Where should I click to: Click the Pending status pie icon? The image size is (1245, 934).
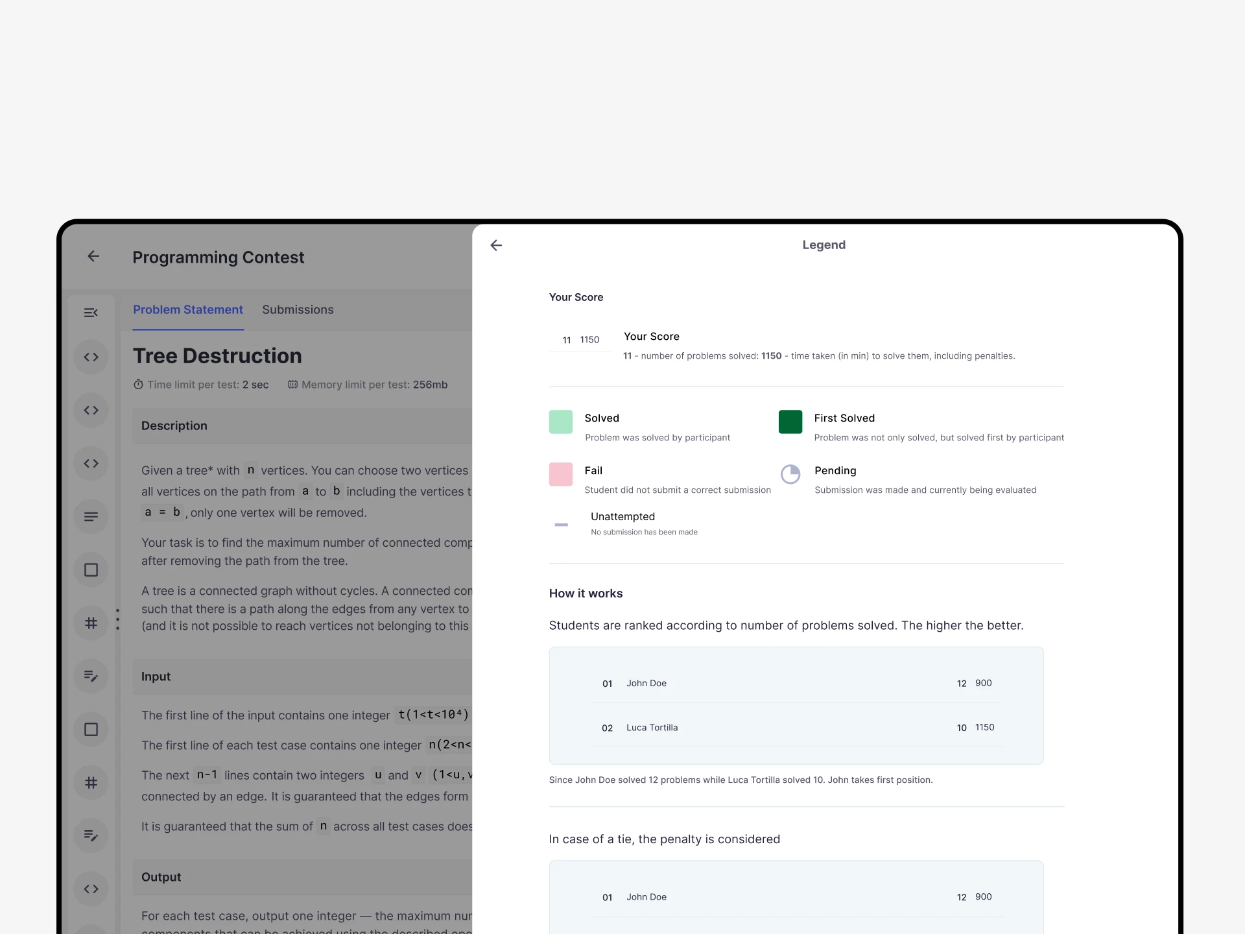pos(790,474)
